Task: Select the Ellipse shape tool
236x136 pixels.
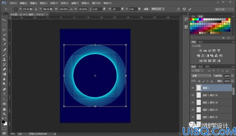Action: [4, 104]
